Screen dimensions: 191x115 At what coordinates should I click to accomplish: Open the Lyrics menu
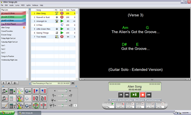click(17, 5)
